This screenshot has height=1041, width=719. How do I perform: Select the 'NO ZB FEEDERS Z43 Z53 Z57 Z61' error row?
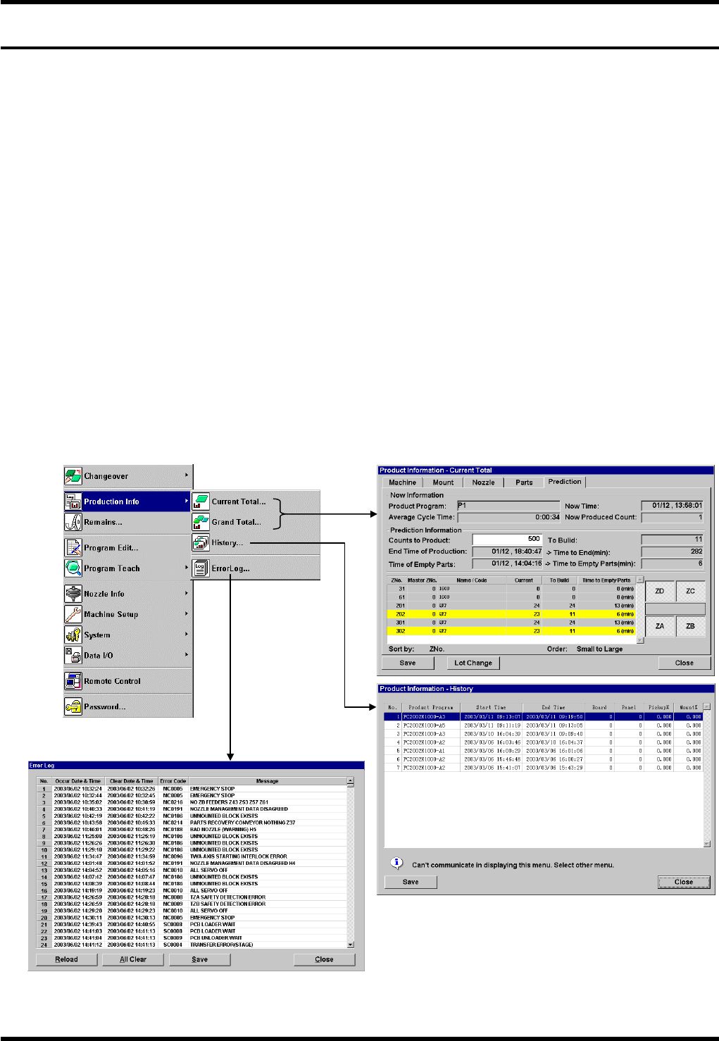pyautogui.click(x=192, y=802)
